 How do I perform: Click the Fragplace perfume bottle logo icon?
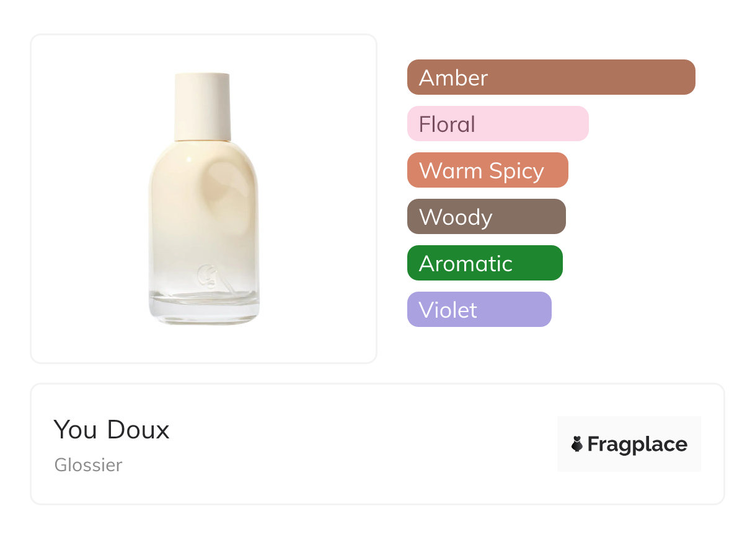577,444
